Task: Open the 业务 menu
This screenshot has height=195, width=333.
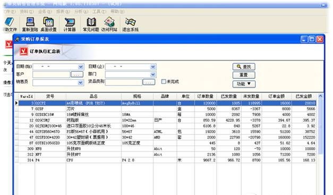Action: (x=45, y=12)
